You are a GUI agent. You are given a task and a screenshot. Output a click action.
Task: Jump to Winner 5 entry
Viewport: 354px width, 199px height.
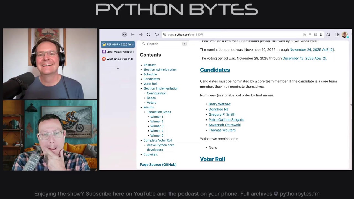(157, 135)
